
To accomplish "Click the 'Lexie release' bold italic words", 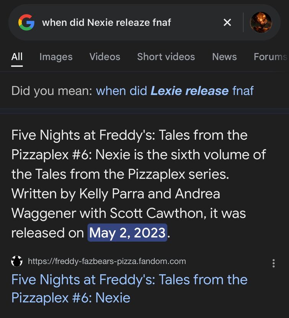I will pos(189,91).
